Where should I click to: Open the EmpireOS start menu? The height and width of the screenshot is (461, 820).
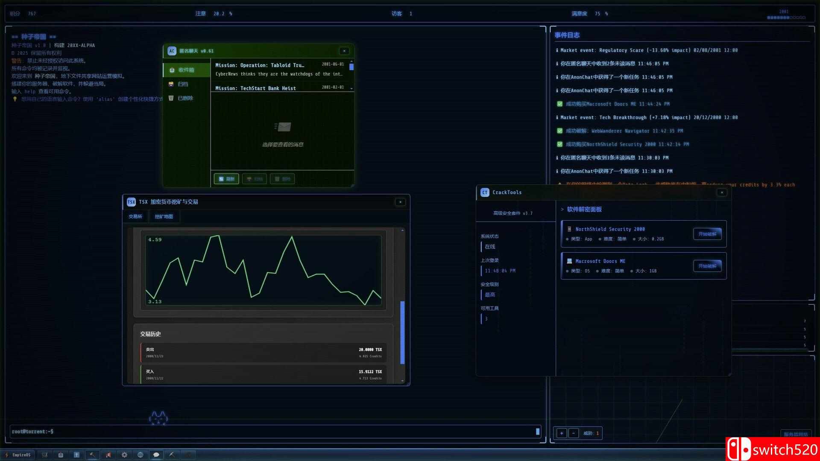[18, 455]
